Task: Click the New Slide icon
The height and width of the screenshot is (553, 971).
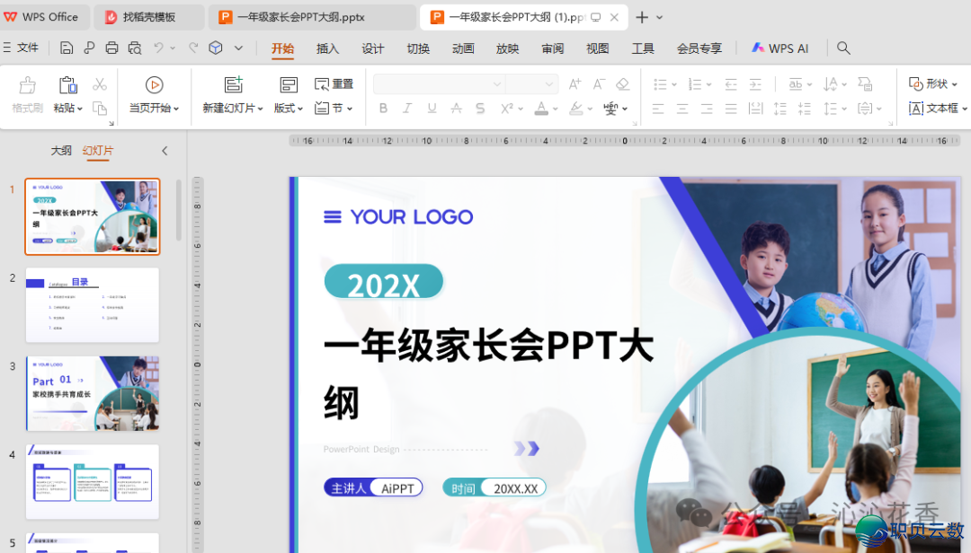Action: point(234,84)
